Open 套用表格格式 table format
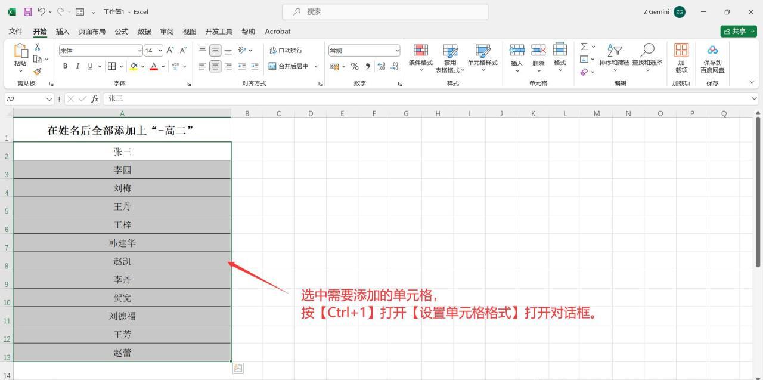The image size is (763, 380). pyautogui.click(x=450, y=58)
